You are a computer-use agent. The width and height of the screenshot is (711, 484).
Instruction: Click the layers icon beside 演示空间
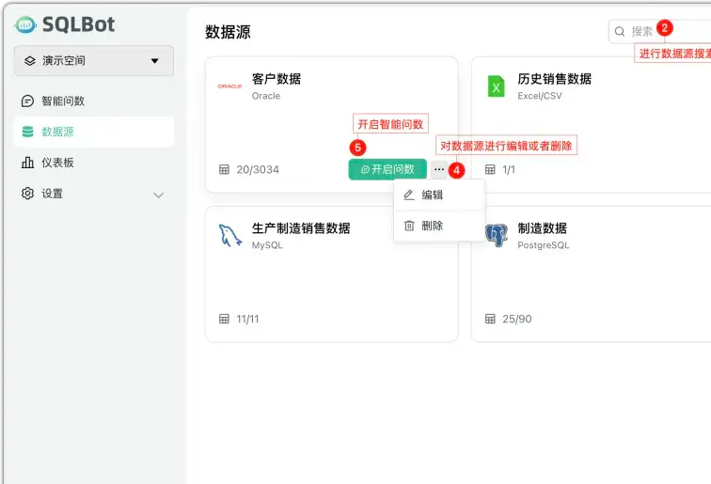click(30, 61)
